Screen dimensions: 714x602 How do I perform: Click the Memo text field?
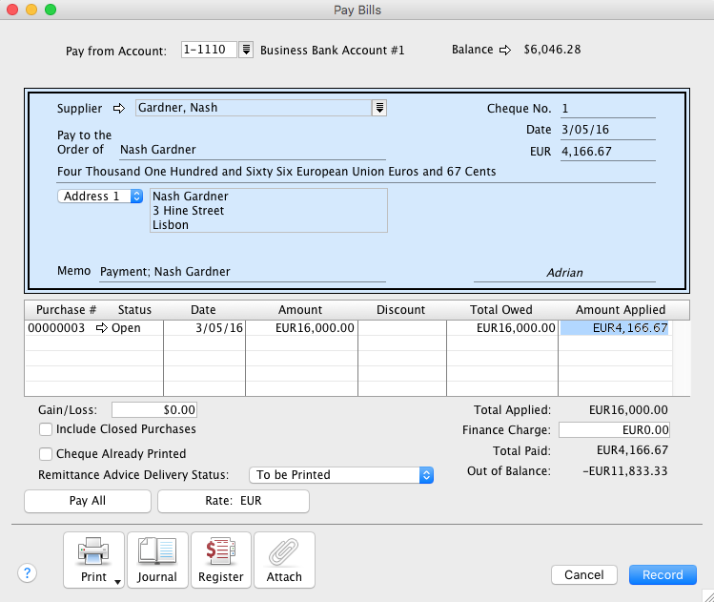click(x=242, y=272)
